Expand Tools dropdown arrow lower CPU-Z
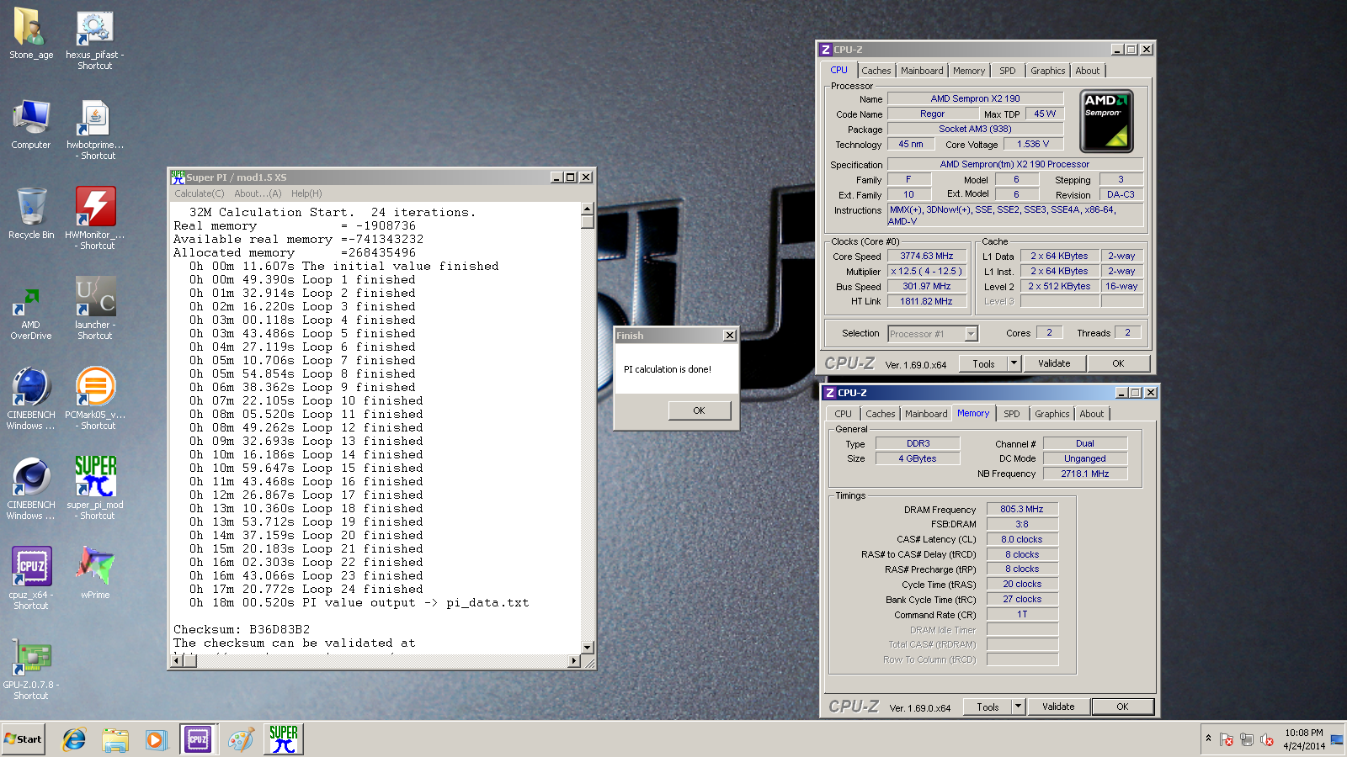The image size is (1347, 757). coord(1019,707)
